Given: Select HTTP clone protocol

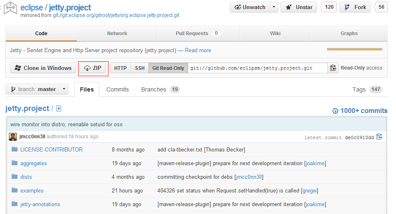Looking at the screenshot, I should 121,68.
